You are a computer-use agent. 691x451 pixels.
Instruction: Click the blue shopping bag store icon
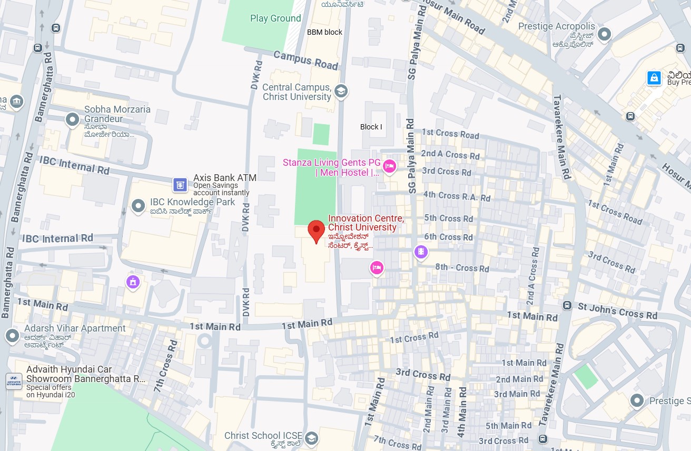click(x=654, y=78)
